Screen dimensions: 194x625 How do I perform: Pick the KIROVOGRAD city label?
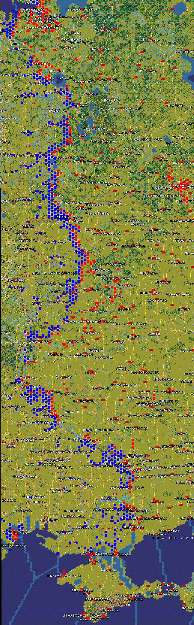[x=58, y=460]
